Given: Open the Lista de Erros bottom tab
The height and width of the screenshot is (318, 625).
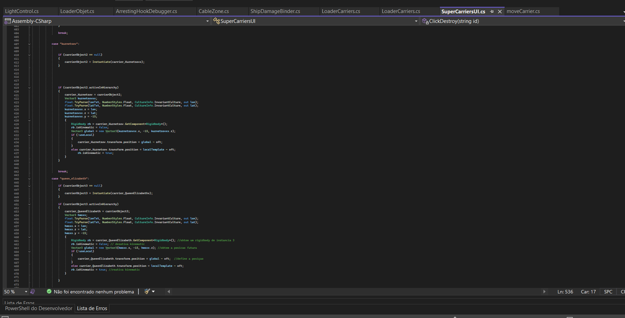Looking at the screenshot, I should click(x=92, y=308).
